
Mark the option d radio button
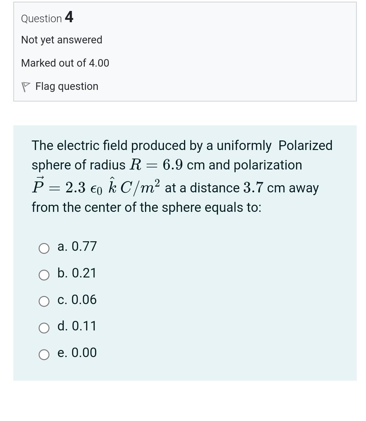tap(44, 328)
